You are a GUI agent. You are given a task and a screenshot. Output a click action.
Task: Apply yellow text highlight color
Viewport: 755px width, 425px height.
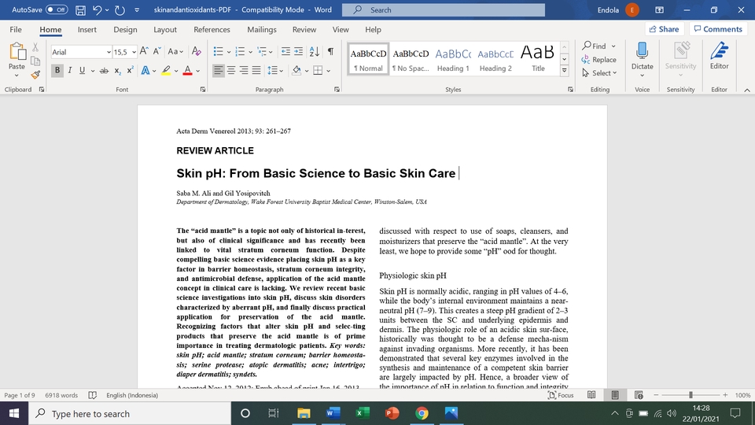coord(166,70)
